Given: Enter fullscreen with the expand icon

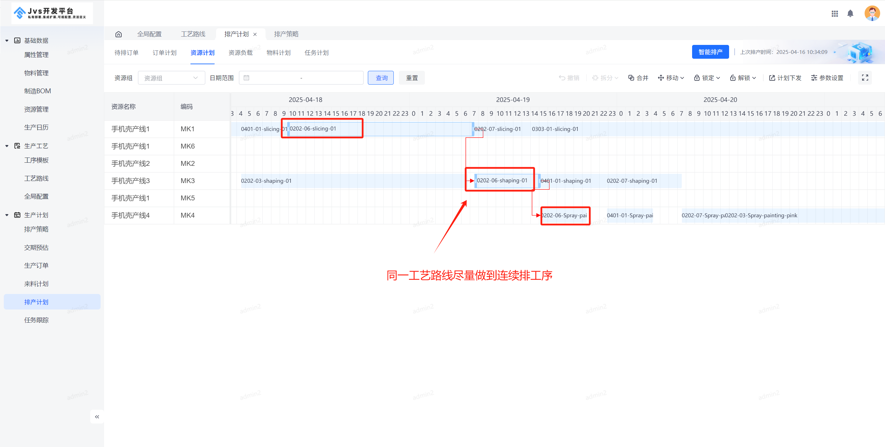Looking at the screenshot, I should [865, 77].
